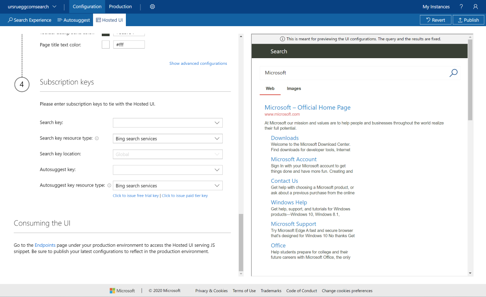The image size is (486, 297).
Task: Click the Consuming the UI heading
Action: pyautogui.click(x=42, y=223)
